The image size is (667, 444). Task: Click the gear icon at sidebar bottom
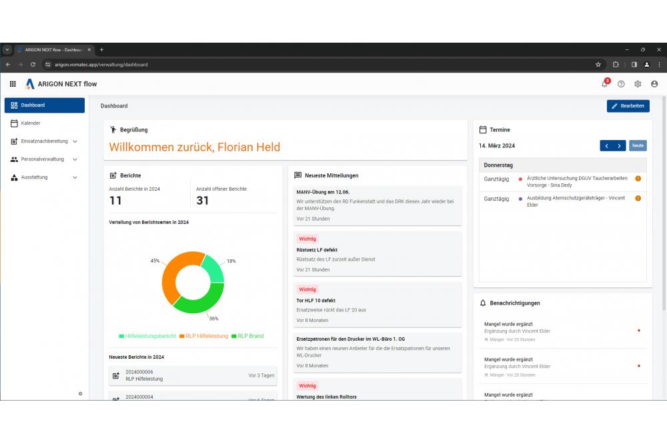(x=80, y=393)
